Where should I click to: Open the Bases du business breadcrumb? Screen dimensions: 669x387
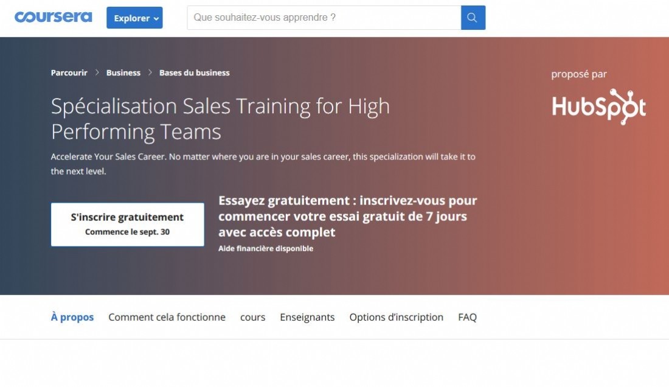(x=195, y=72)
